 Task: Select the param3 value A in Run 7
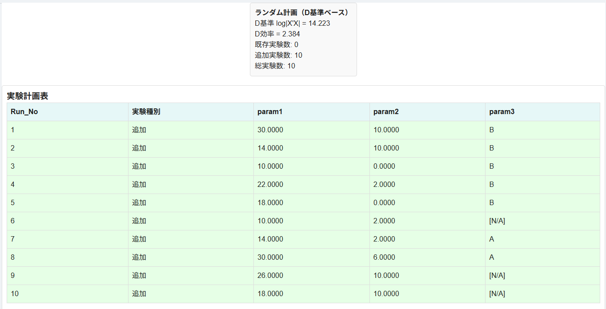[492, 239]
